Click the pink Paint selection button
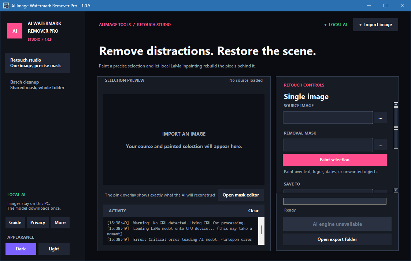The image size is (411, 261). click(334, 160)
